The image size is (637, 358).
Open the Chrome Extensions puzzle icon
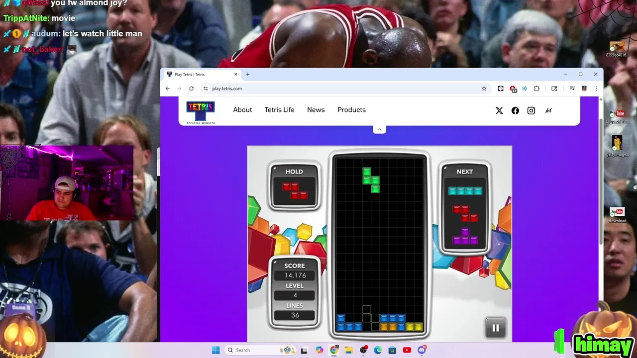pos(536,89)
